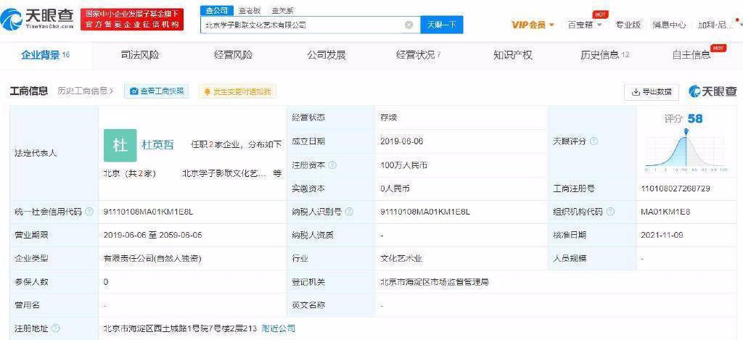This screenshot has height=340, width=743.
Task: Expand the 百宝箱 menu
Action: click(585, 25)
